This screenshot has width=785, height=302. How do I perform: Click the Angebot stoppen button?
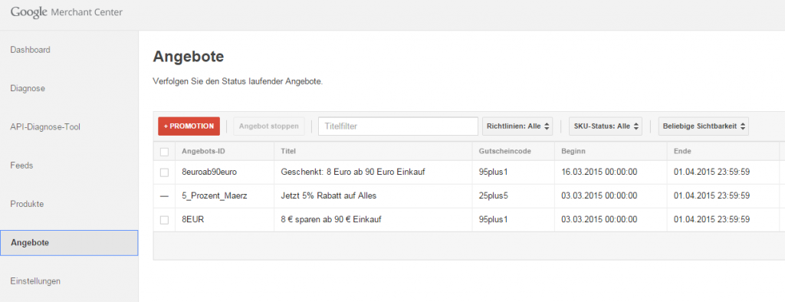pyautogui.click(x=269, y=126)
